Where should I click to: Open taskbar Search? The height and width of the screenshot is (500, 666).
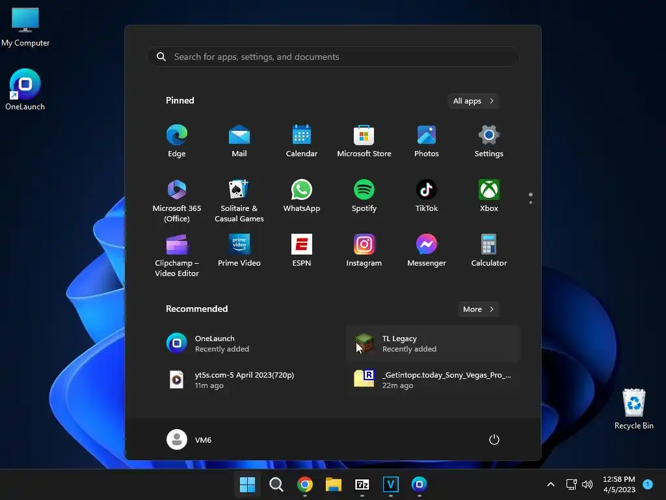(276, 484)
